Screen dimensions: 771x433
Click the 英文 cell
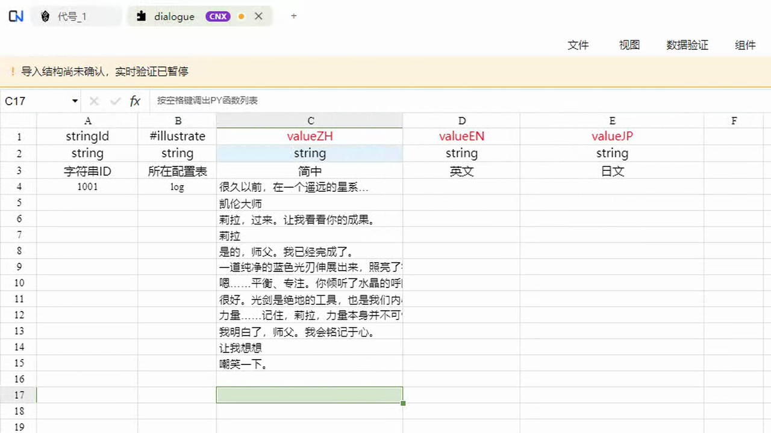tap(461, 171)
